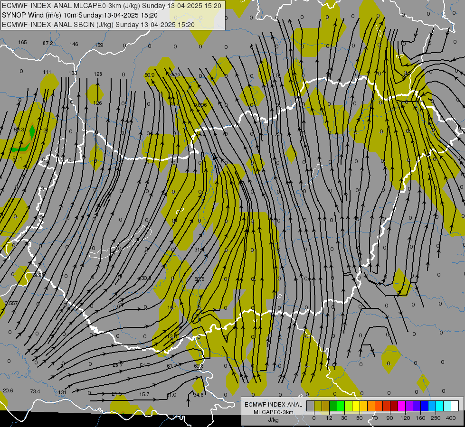The height and width of the screenshot is (427, 465).
Task: Click the map value 73.4
Action: [x=35, y=391]
